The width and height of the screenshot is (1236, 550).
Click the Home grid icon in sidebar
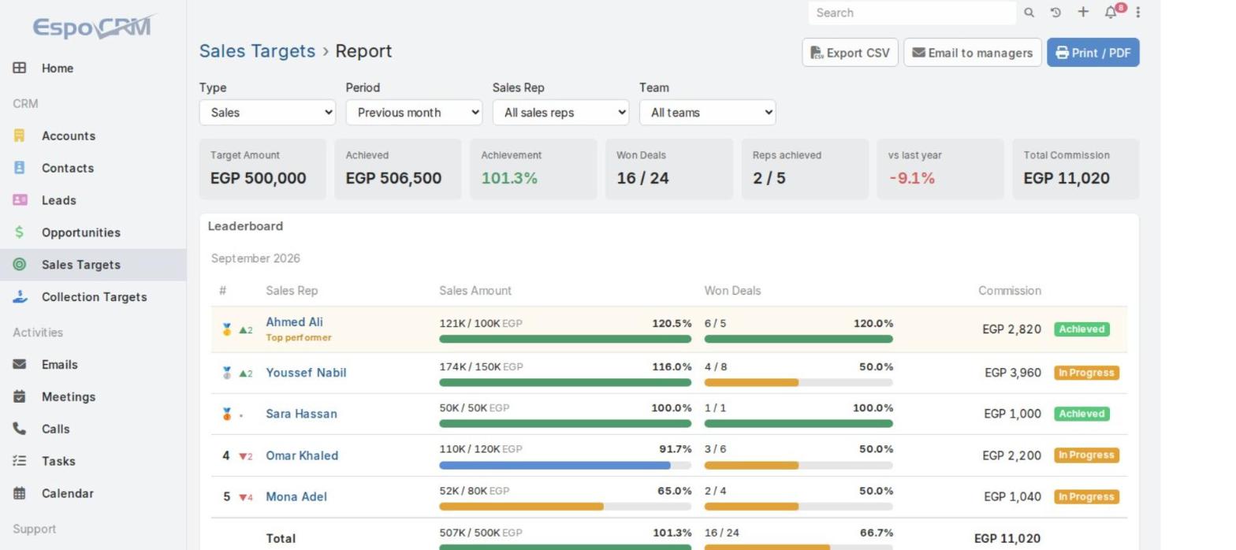[20, 68]
